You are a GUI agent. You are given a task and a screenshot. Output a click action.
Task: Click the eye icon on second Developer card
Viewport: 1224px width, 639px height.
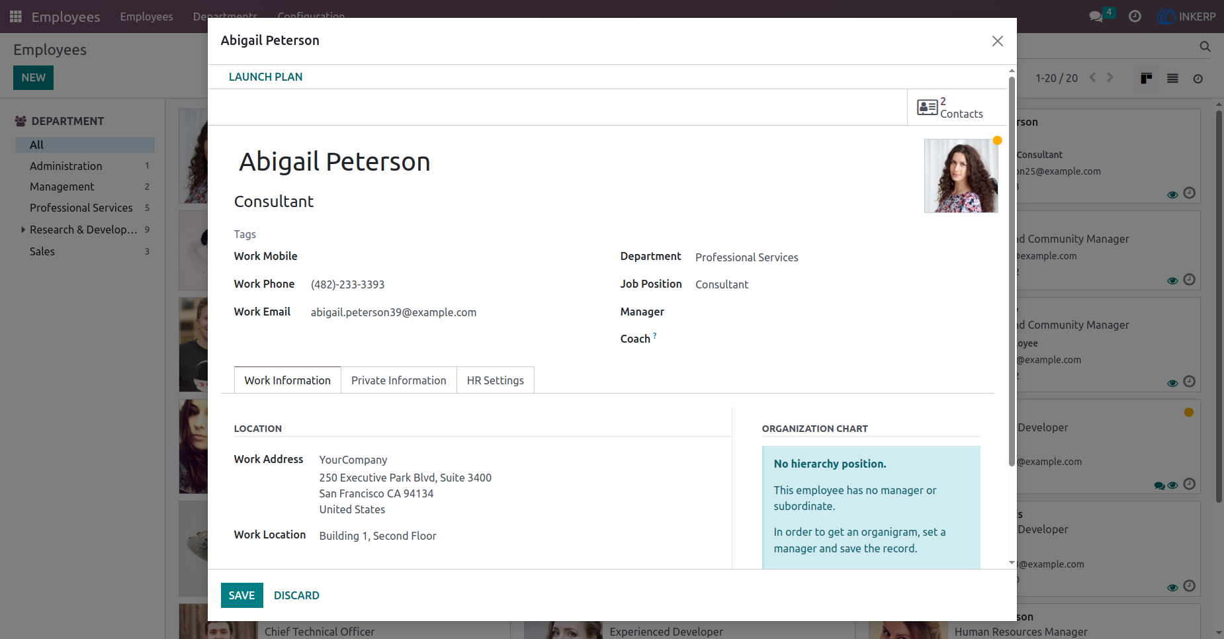pos(1172,587)
